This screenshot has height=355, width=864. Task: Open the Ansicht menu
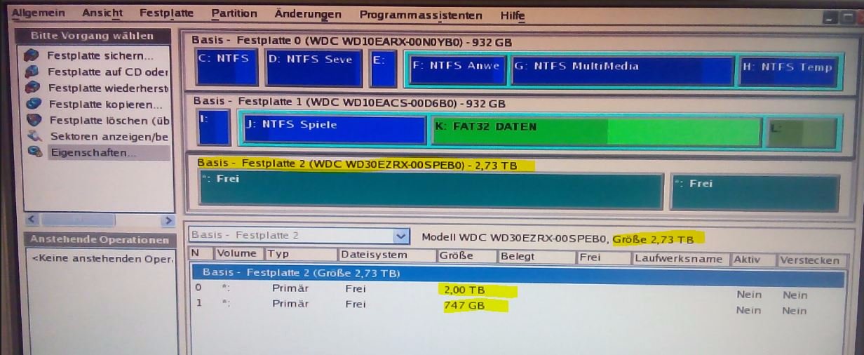(x=102, y=13)
